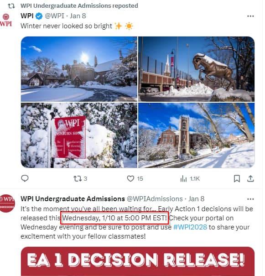Open the #WPI2028 hashtag link
This screenshot has width=265, height=276.
(x=190, y=227)
